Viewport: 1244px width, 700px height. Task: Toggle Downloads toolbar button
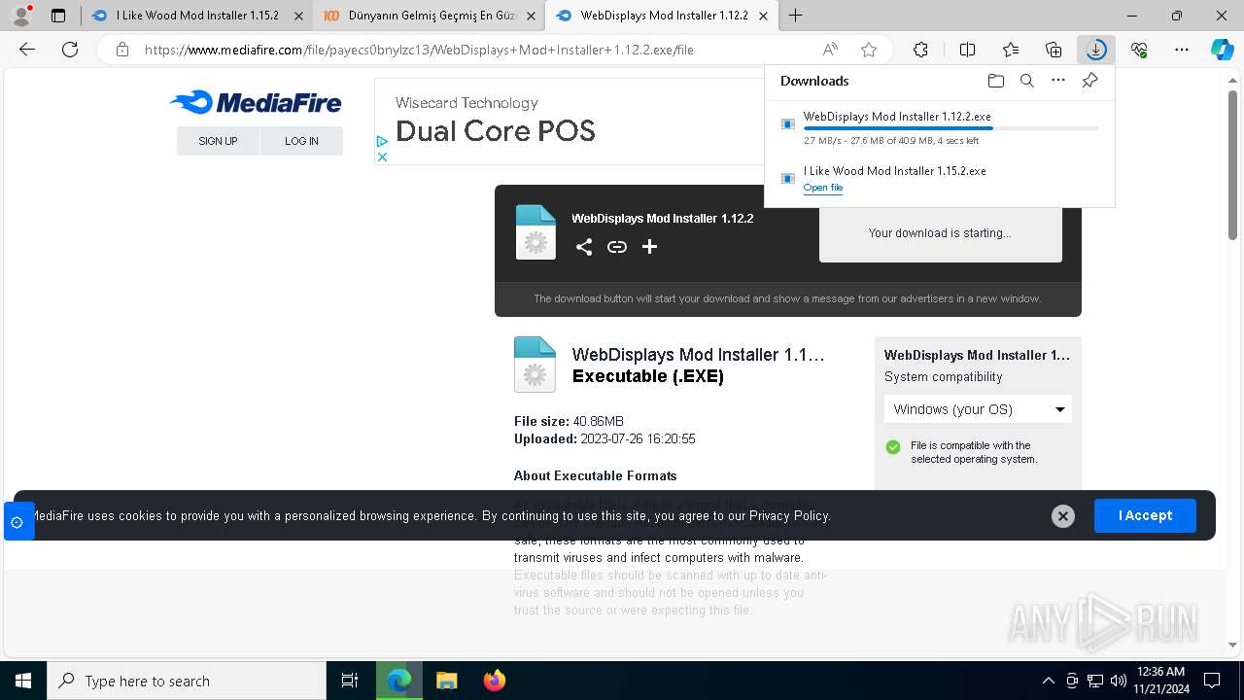tap(1096, 50)
